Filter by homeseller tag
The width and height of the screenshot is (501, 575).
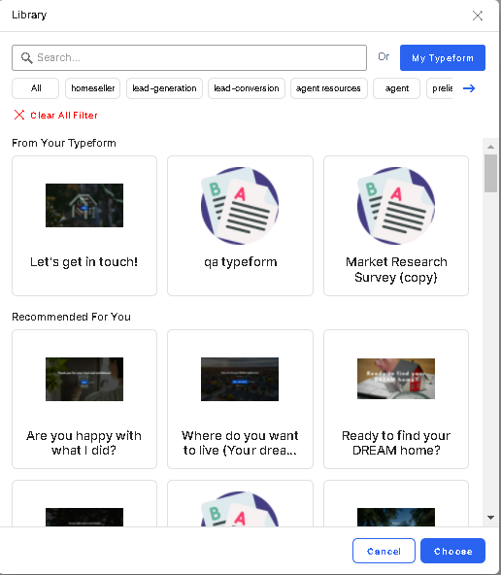[92, 88]
